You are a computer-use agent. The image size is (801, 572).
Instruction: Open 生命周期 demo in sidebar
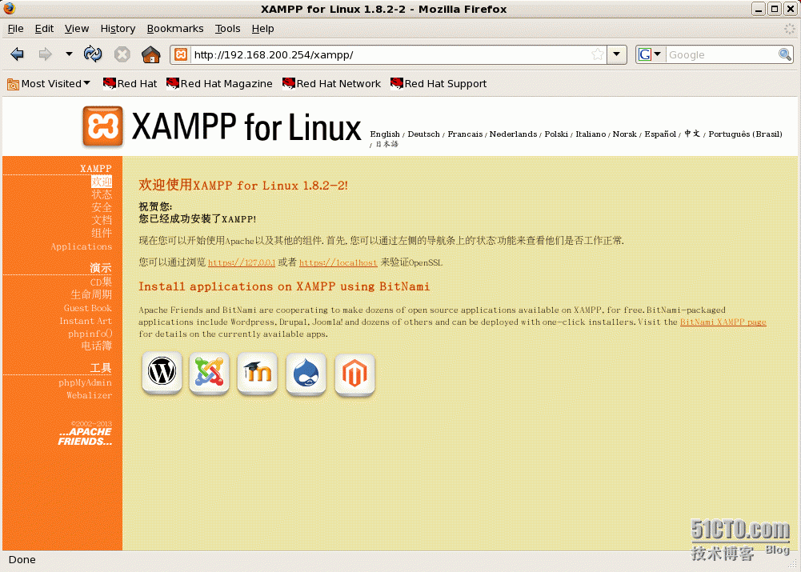pyautogui.click(x=91, y=294)
